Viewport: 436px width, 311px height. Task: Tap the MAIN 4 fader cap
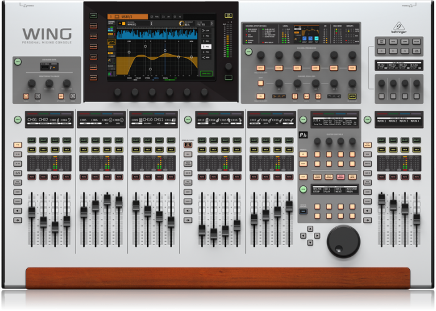point(417,219)
